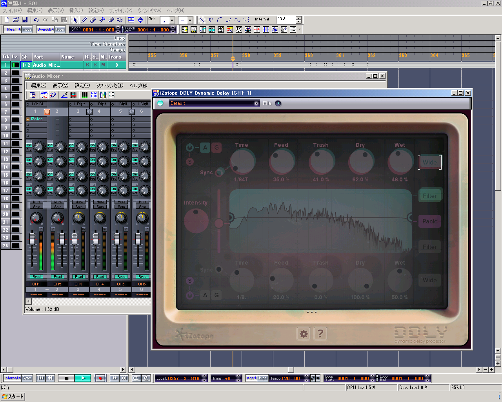Open channel 3 input '1 Digit...' selector
Image resolution: width=502 pixels, height=402 pixels.
point(79,104)
